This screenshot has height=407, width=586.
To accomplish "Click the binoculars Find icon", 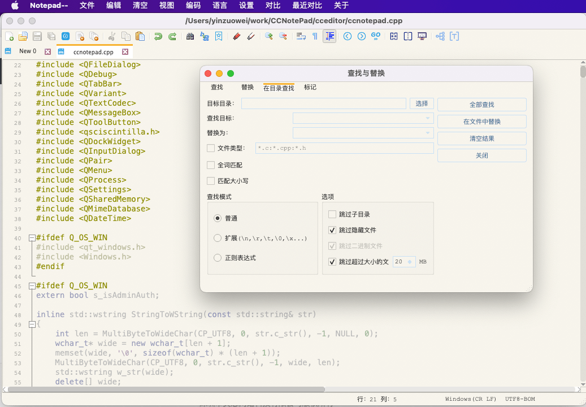I will tap(190, 36).
